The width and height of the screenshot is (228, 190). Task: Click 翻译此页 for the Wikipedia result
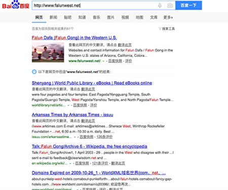point(118,163)
